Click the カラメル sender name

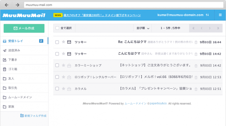(x=81, y=89)
